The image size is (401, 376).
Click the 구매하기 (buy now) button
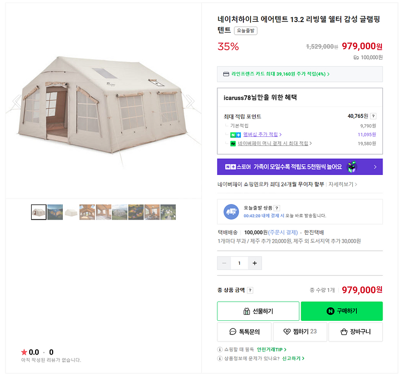pyautogui.click(x=342, y=311)
